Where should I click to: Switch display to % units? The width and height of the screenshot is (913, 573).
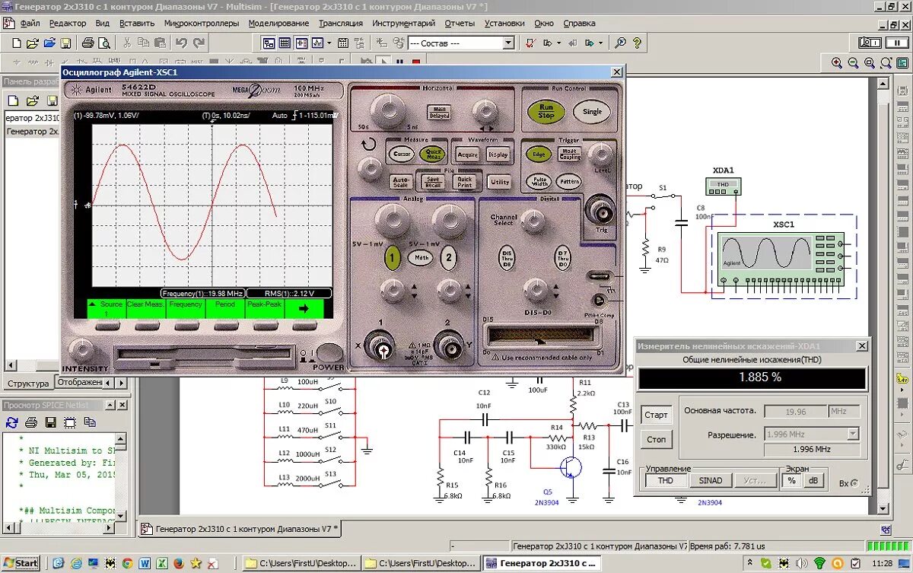point(791,480)
